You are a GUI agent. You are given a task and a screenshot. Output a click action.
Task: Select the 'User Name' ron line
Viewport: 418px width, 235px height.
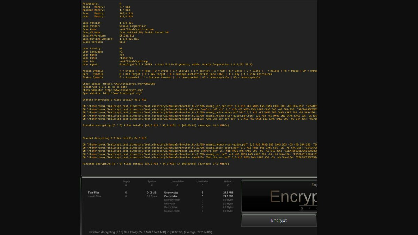point(103,55)
